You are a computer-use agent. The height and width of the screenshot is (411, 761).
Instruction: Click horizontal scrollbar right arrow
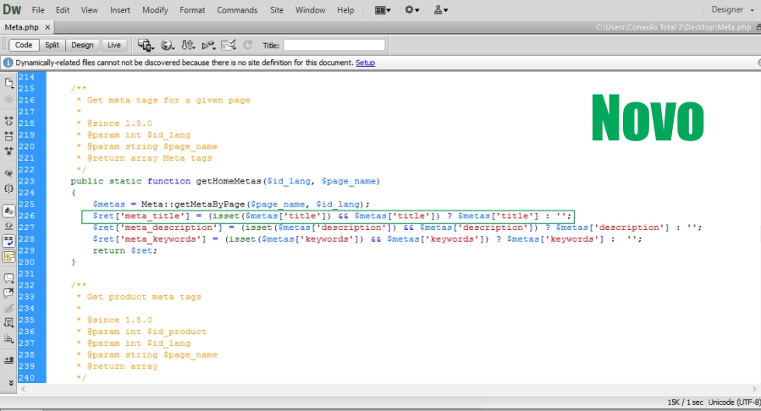click(x=753, y=389)
